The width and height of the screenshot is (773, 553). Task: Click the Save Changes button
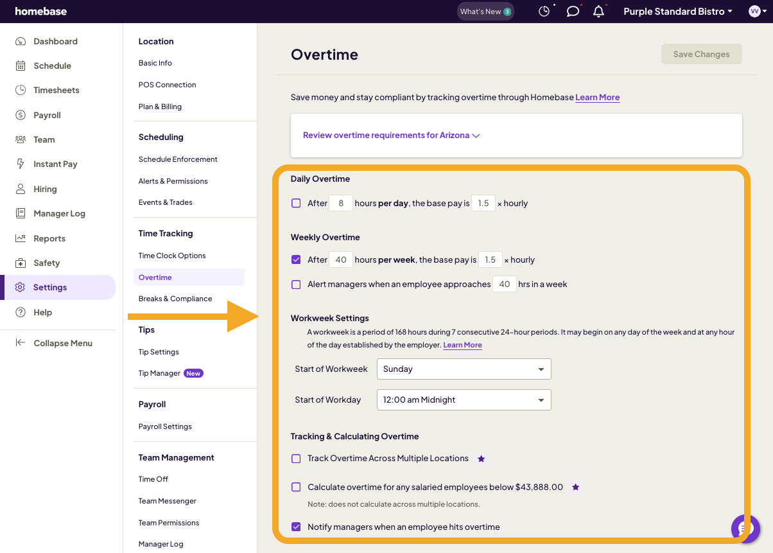tap(701, 54)
